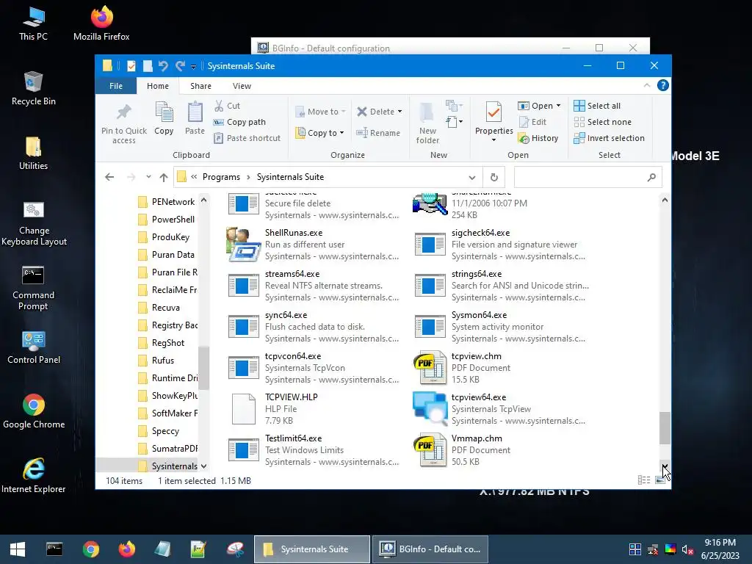Click the Rename icon in Organize
The image size is (752, 564).
point(361,133)
